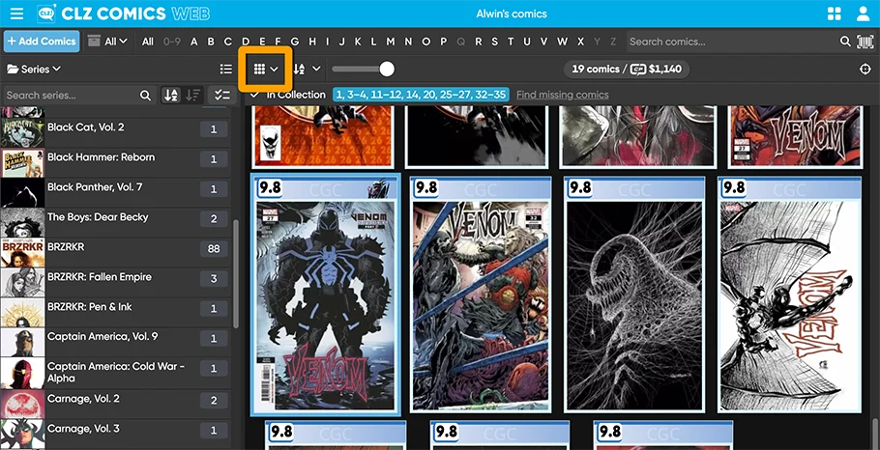The width and height of the screenshot is (880, 450).
Task: Open the sort order dropdown
Action: (307, 70)
